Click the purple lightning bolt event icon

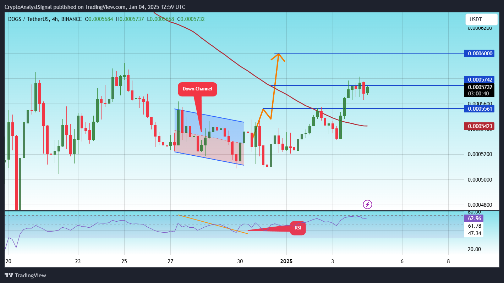pyautogui.click(x=368, y=204)
